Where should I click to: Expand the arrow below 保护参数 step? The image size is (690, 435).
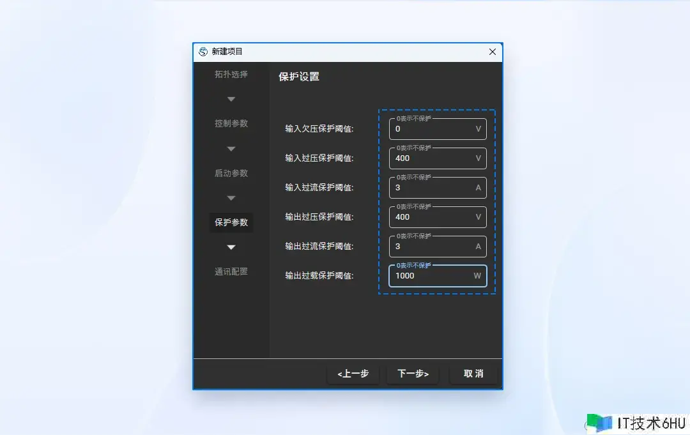click(231, 247)
